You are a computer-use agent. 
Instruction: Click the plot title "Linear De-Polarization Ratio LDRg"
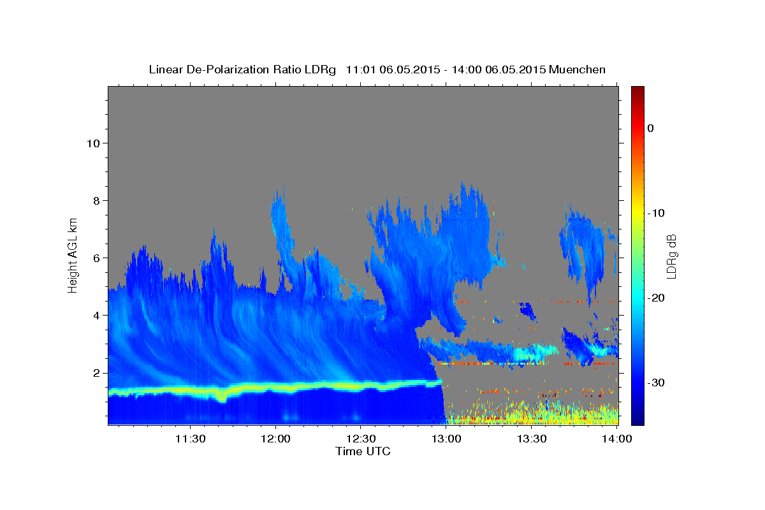point(242,69)
